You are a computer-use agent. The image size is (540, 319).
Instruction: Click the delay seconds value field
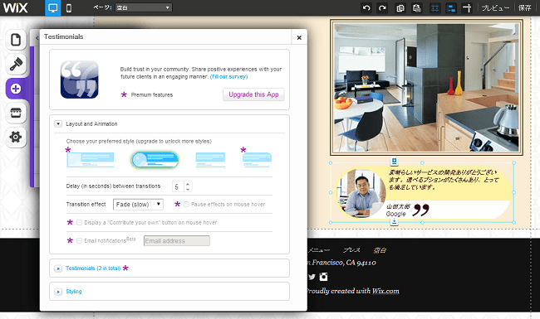click(178, 186)
